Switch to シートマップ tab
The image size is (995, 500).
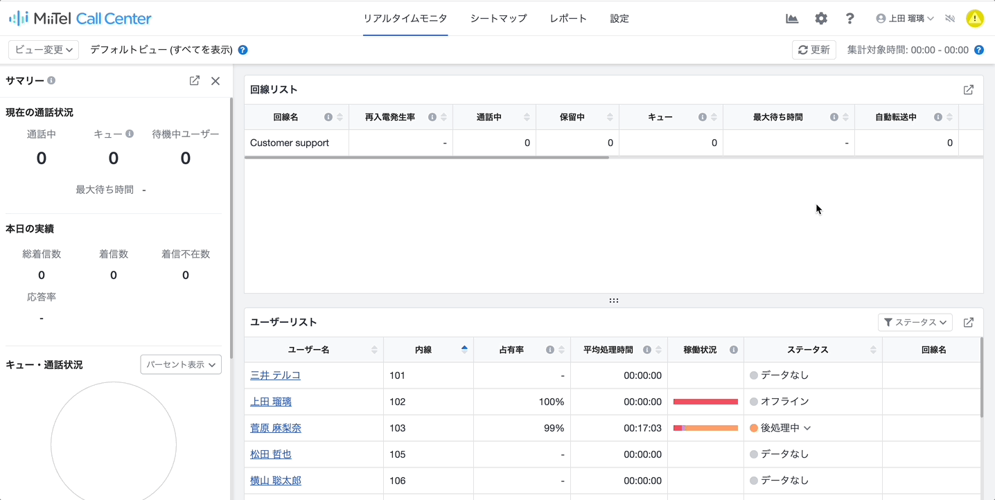(x=498, y=19)
